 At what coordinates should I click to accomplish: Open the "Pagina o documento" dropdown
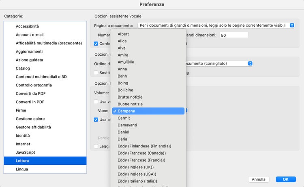point(216,25)
